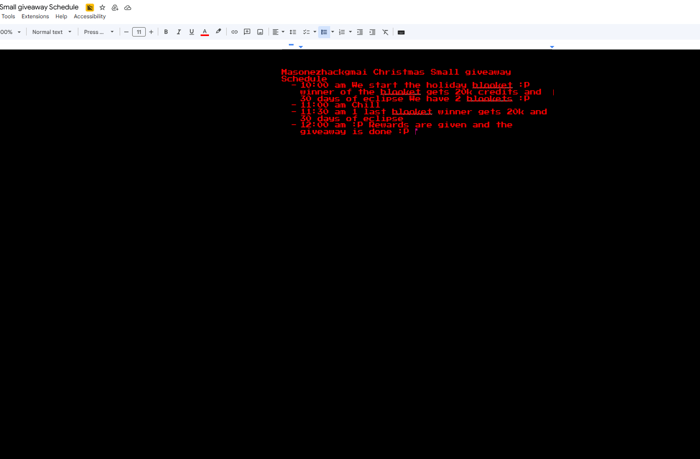Click the add comment icon
This screenshot has height=459, width=700.
coord(247,32)
